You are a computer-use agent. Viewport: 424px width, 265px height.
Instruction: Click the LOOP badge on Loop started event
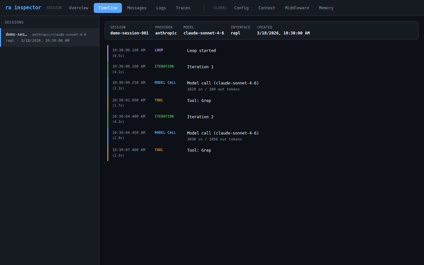pos(159,50)
